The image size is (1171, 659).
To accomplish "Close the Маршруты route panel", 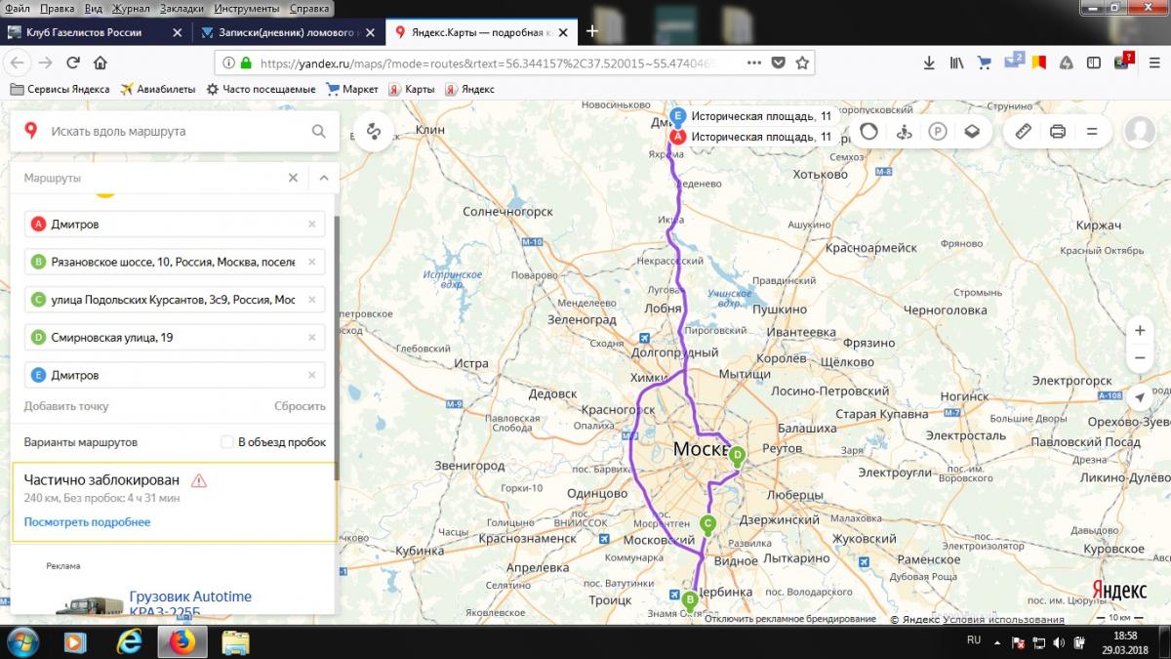I will point(293,178).
